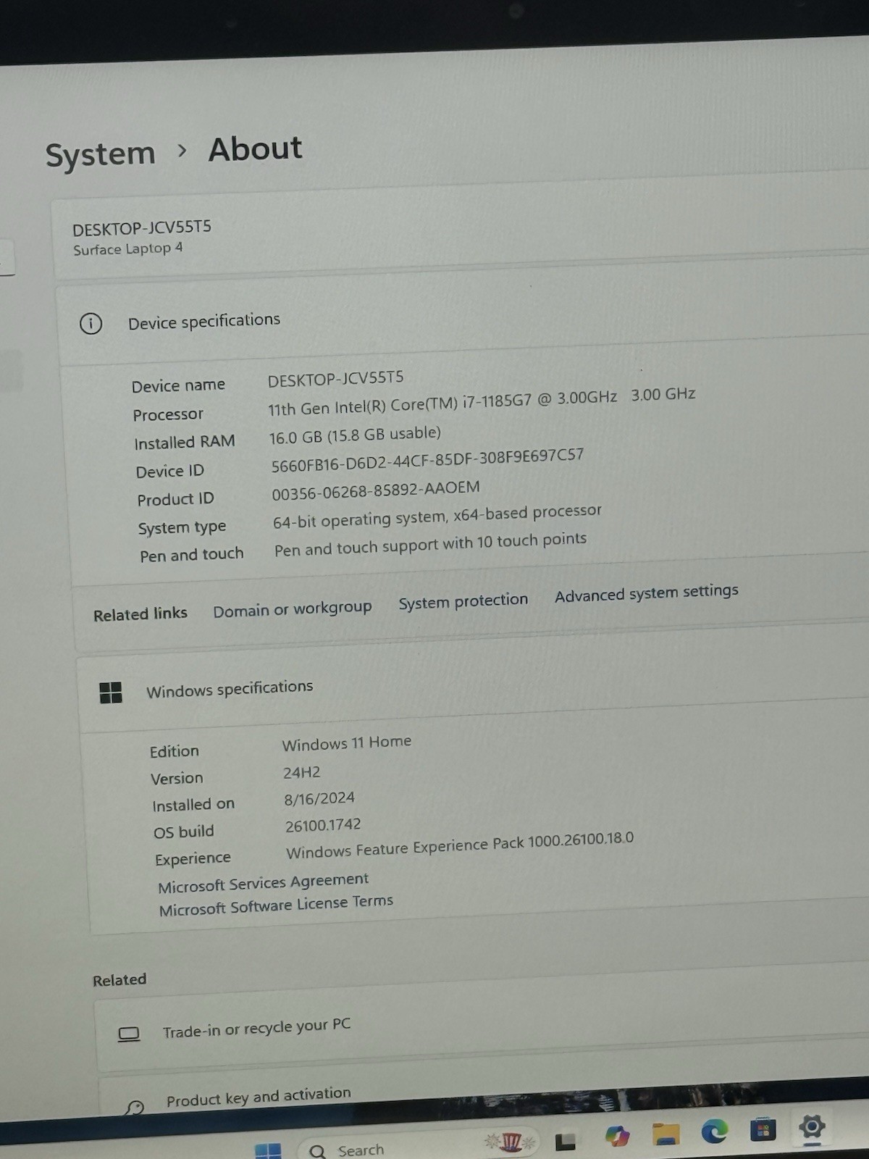Select the Device ID value
Screen dimensions: 869x1159
427,461
